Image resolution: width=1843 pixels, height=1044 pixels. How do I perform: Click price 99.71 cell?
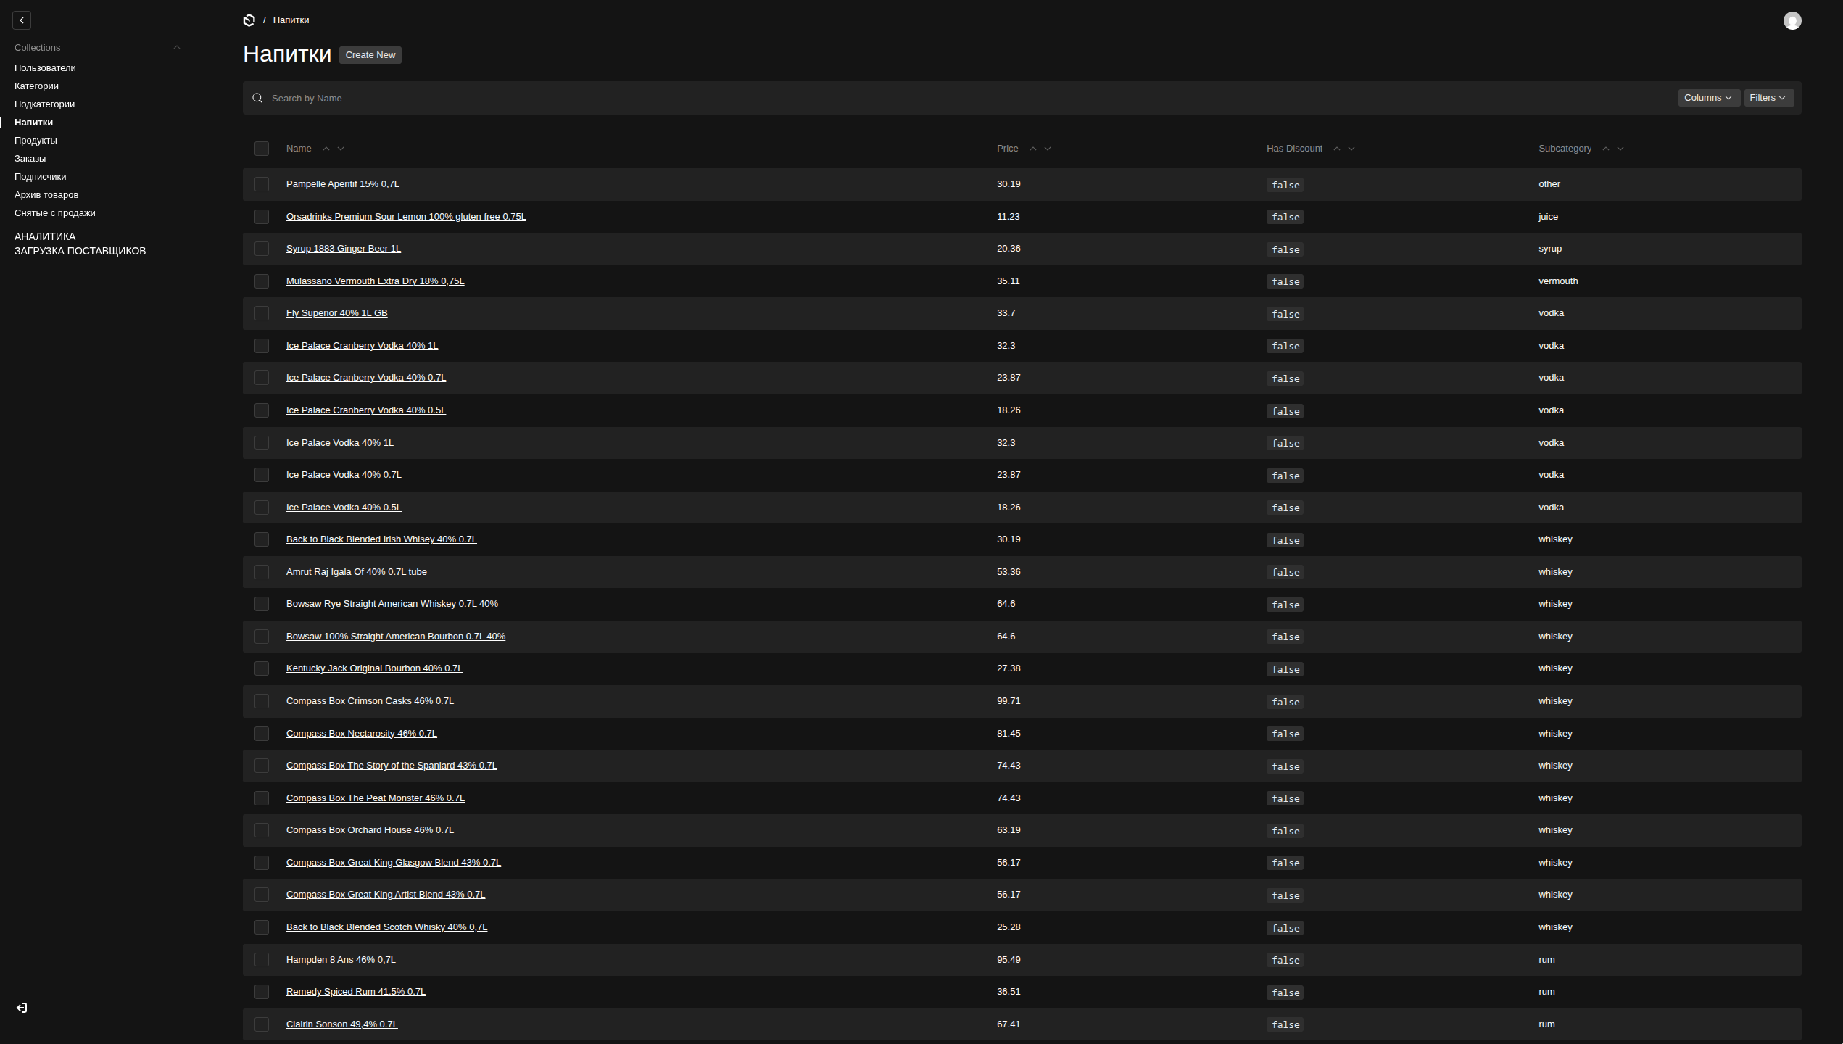tap(1009, 701)
